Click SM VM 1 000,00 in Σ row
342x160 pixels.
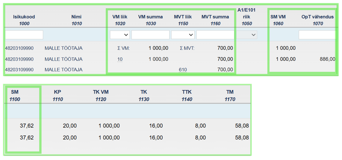[x=286, y=48]
